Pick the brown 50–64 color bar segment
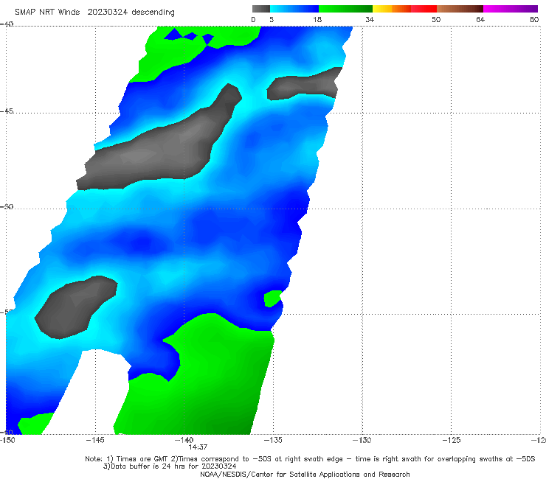The width and height of the screenshot is (546, 479). 460,9
